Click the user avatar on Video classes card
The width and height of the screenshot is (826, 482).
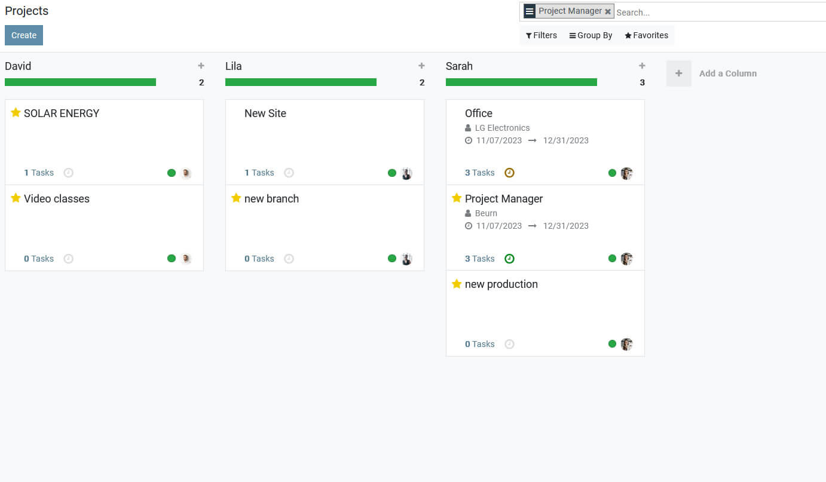coord(186,259)
